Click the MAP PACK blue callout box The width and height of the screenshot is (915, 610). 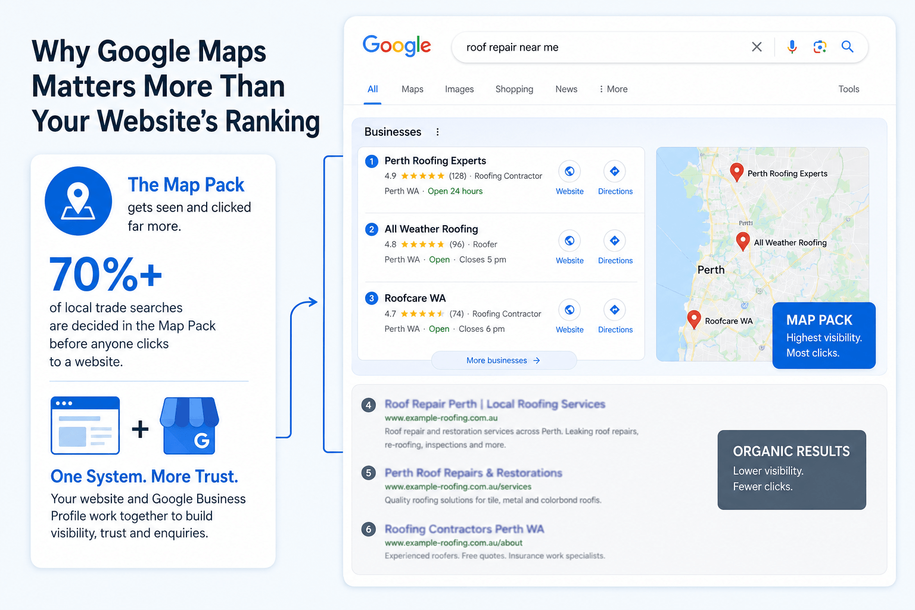pyautogui.click(x=824, y=335)
